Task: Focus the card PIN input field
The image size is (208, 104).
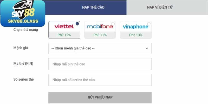Action: click(x=100, y=64)
